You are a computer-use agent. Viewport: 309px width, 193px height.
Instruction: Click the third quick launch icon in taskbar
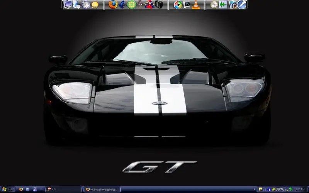click(35, 189)
